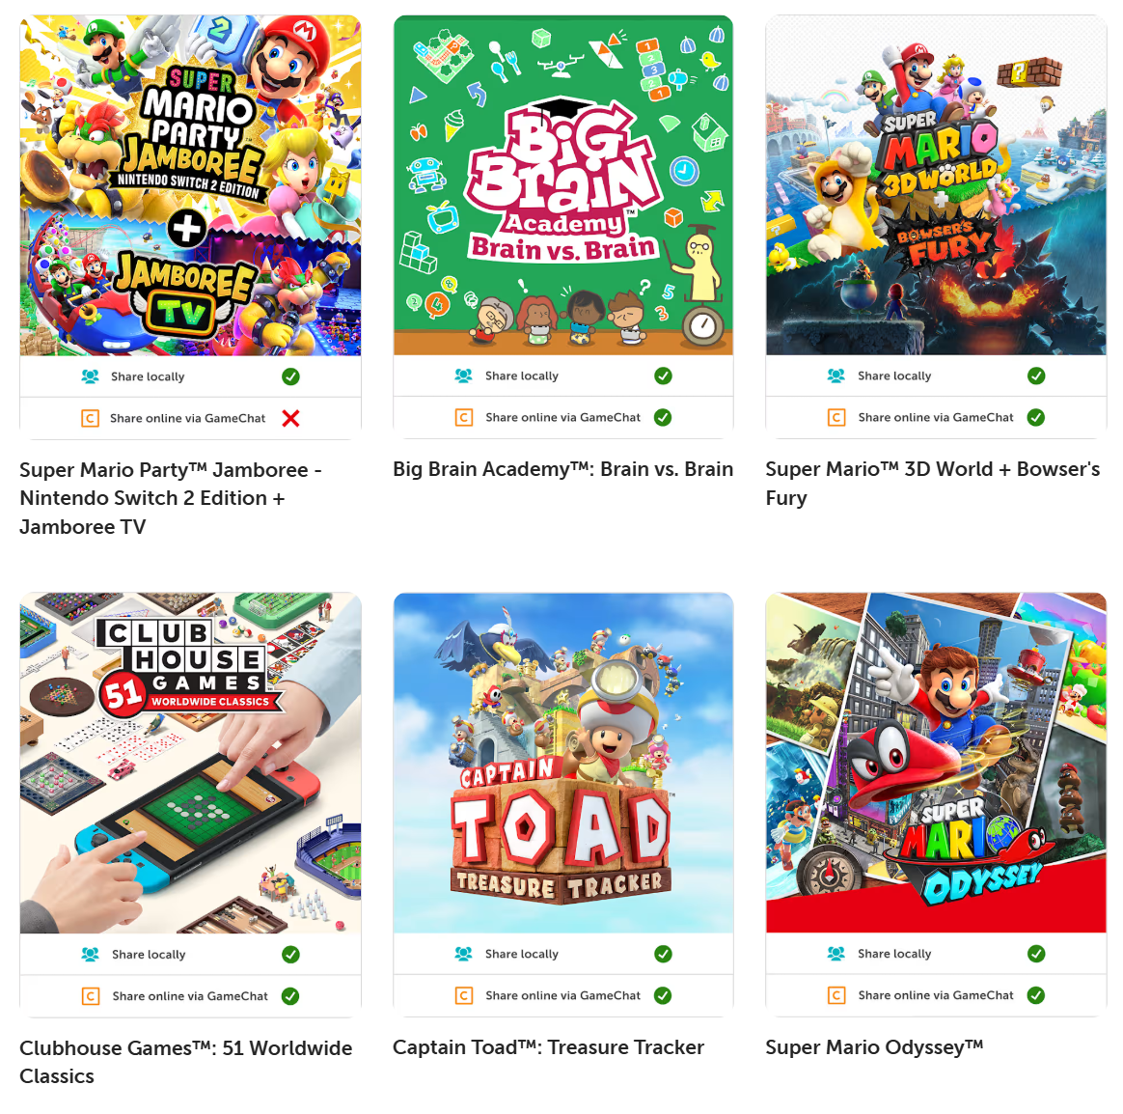This screenshot has width=1123, height=1114.
Task: Click the Share locally icon under Super Mario 3D World
Action: point(835,376)
